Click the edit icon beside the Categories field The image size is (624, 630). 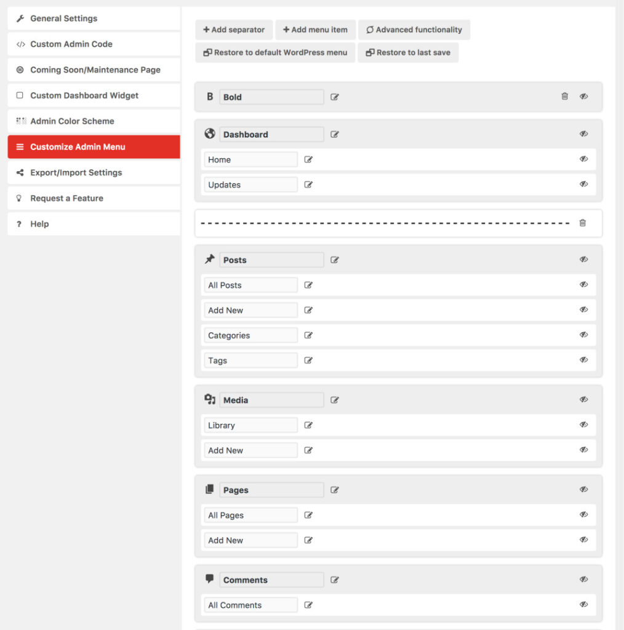(308, 335)
